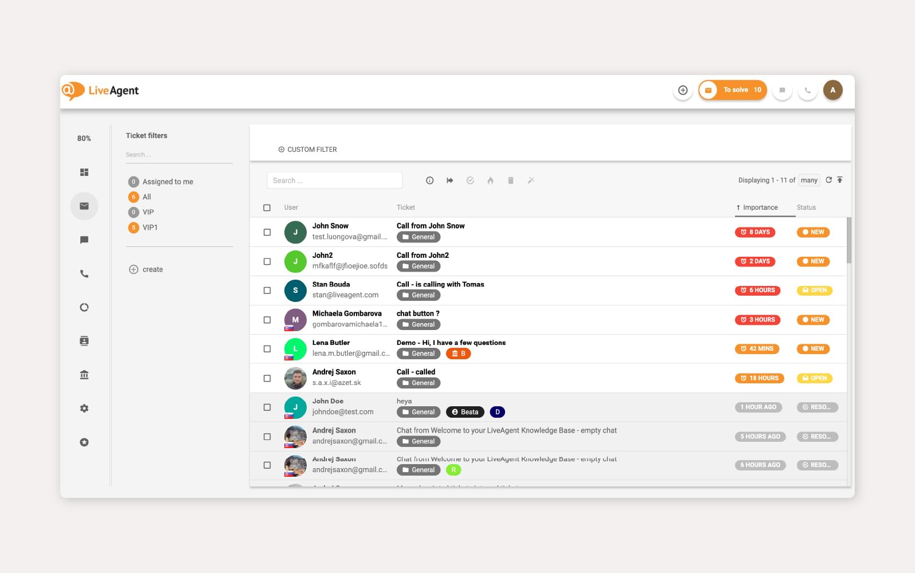Open the chats icon in sidebar

tap(84, 240)
